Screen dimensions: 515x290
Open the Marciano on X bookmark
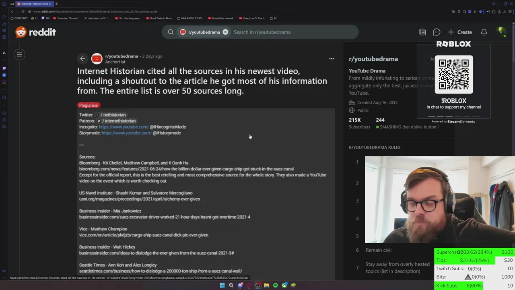coord(97,18)
